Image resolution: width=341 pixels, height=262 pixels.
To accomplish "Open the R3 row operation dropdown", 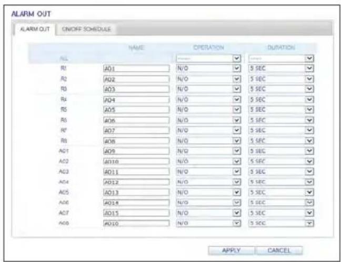I will pos(208,89).
